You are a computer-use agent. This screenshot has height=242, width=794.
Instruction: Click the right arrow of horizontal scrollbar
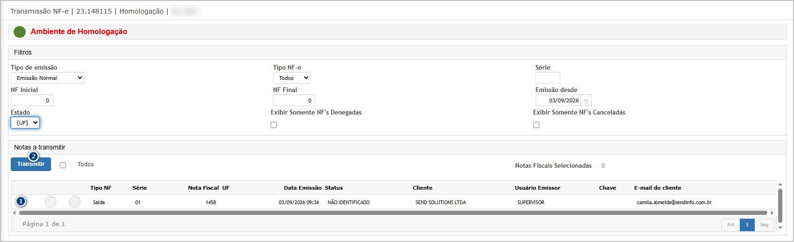click(772, 213)
